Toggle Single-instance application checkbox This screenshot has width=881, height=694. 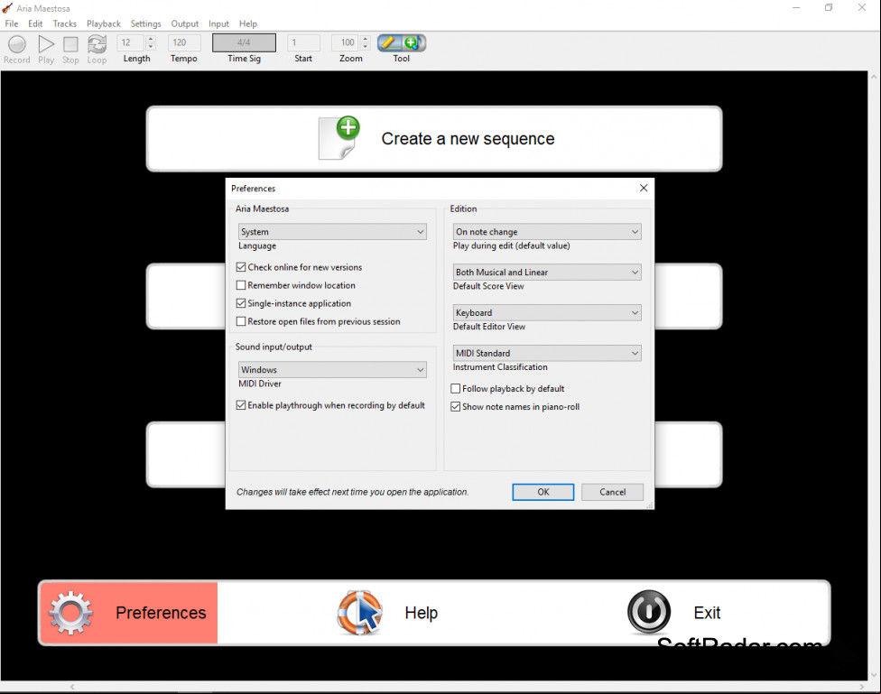[241, 303]
